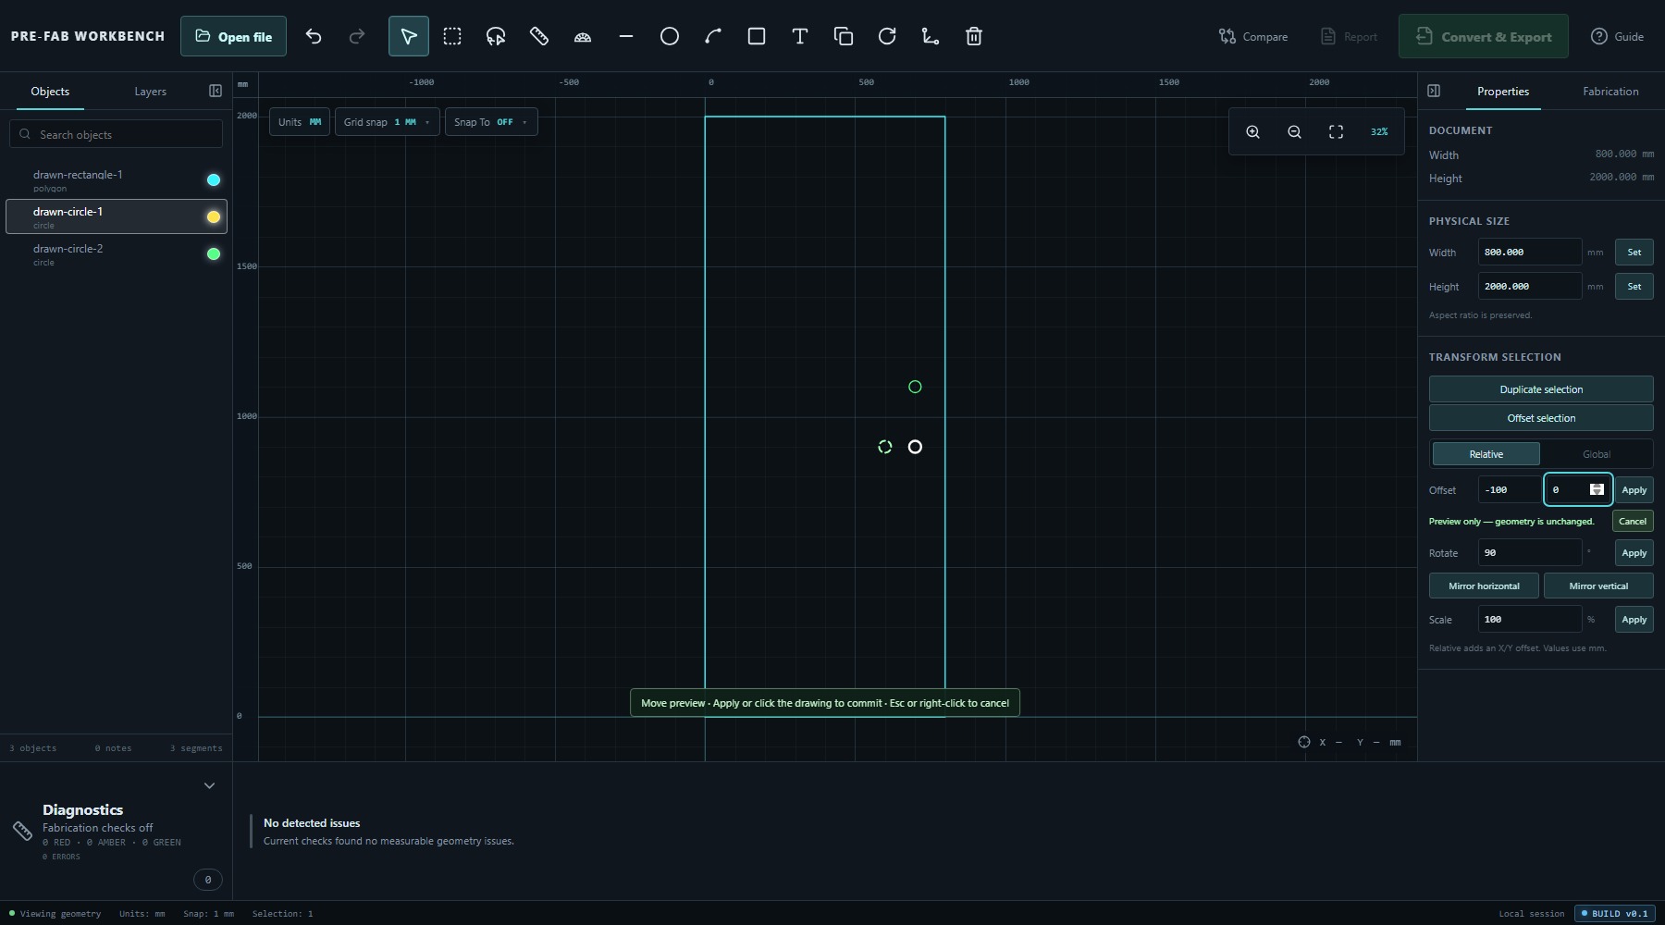Collapse the right Properties panel
1665x925 pixels.
(x=1434, y=91)
